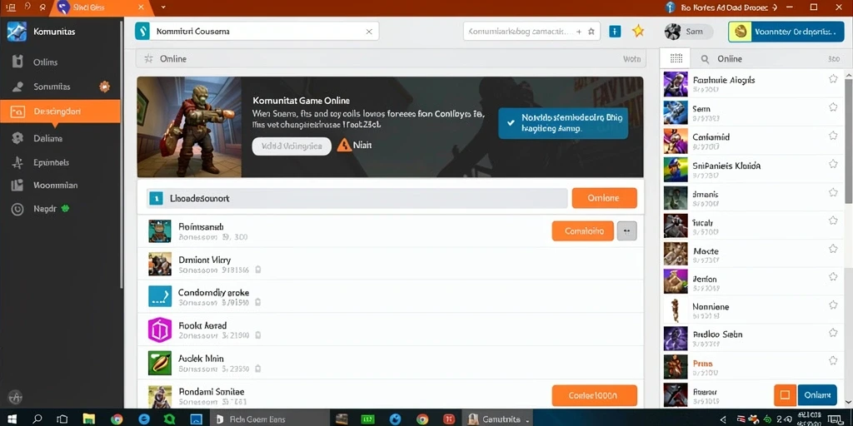Screen dimensions: 853x426
Task: Click the blue info icon beside search box
Action: coord(615,32)
